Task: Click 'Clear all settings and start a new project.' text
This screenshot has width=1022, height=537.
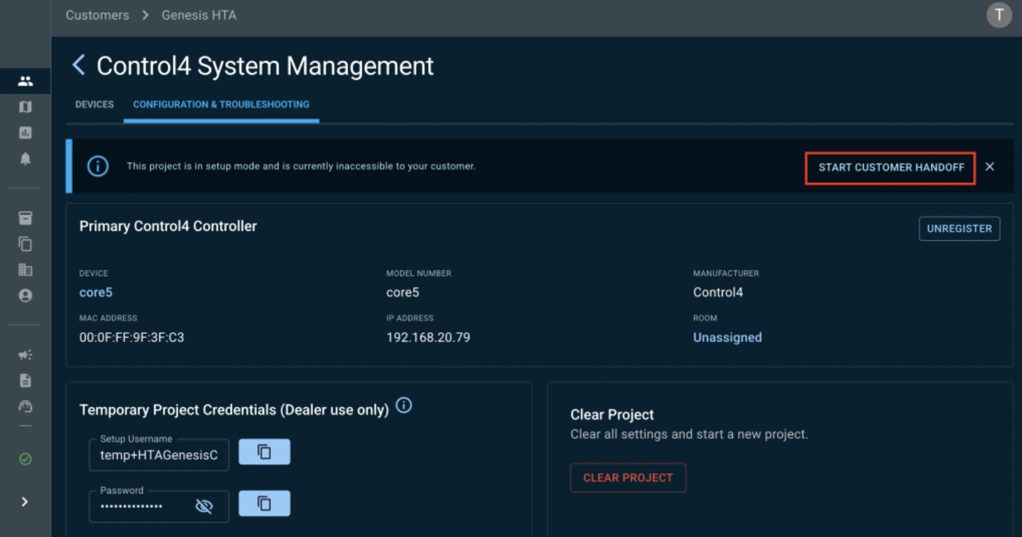Action: point(689,435)
